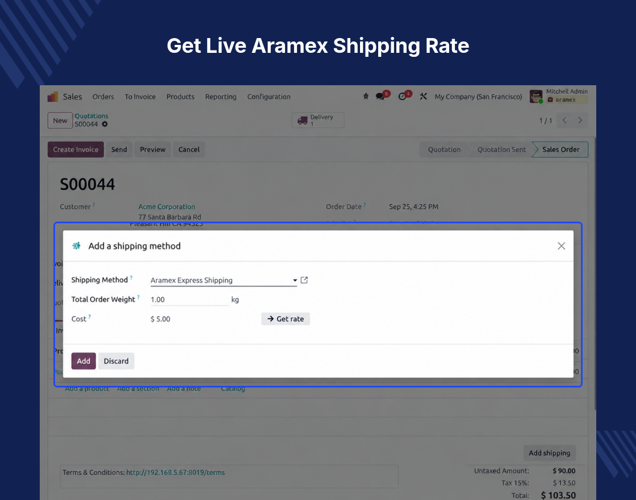Click the help mark beside Total Order Weight
636x500 pixels.
[x=139, y=297]
